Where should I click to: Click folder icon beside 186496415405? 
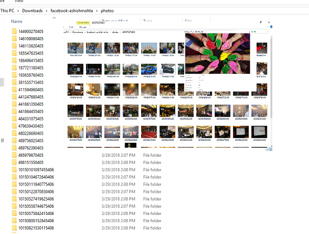coord(14,61)
